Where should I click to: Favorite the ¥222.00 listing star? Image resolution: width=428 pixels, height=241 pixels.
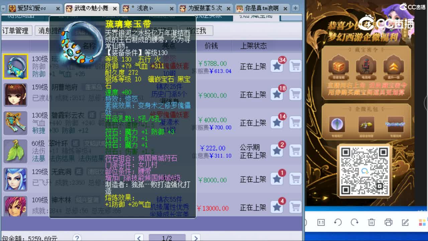[277, 151]
